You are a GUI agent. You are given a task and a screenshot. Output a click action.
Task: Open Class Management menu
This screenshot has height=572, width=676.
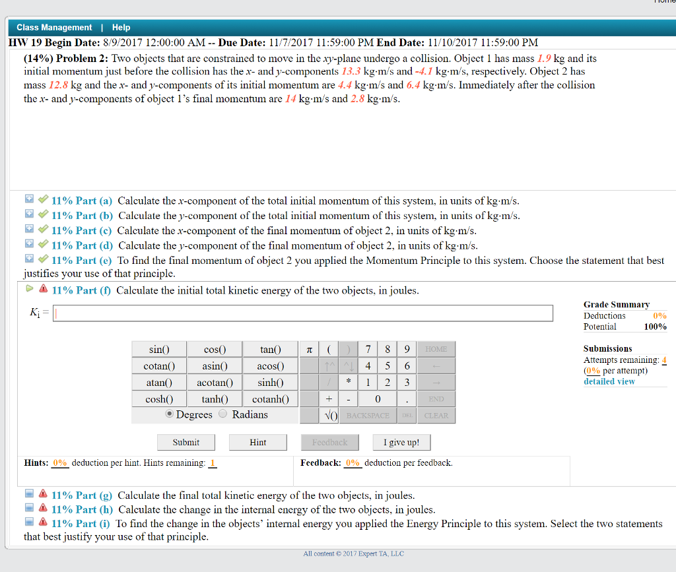54,28
